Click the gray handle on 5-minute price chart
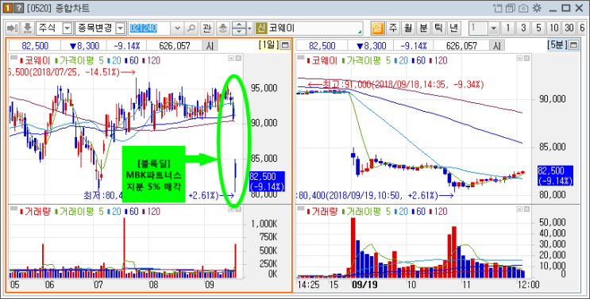This screenshot has width=590, height=299. pos(301,57)
